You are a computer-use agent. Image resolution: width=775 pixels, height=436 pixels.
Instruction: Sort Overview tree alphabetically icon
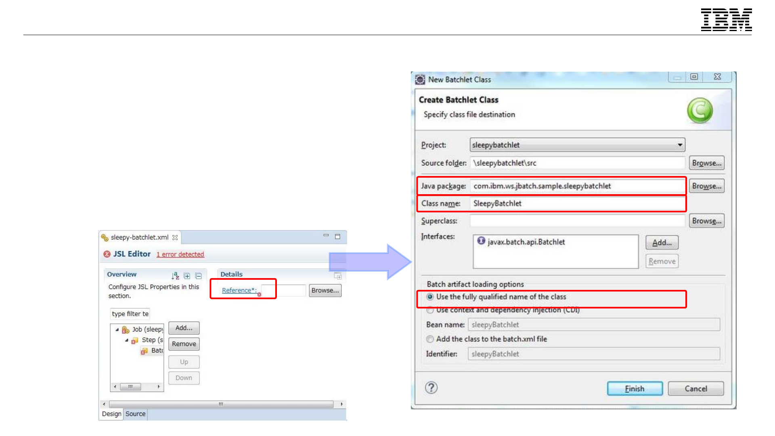pyautogui.click(x=175, y=276)
